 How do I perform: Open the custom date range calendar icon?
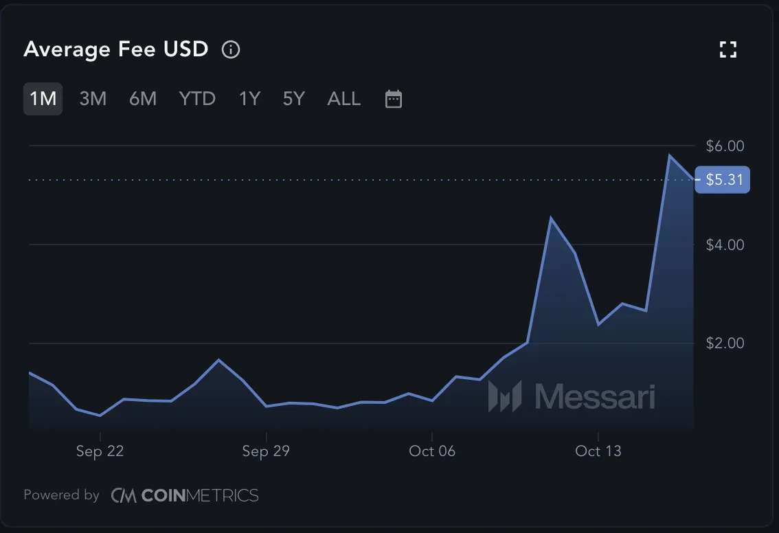pyautogui.click(x=393, y=99)
